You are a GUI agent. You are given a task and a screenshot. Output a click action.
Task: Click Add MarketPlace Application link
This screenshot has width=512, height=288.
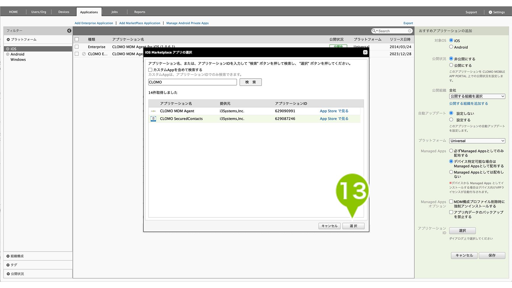(x=140, y=23)
